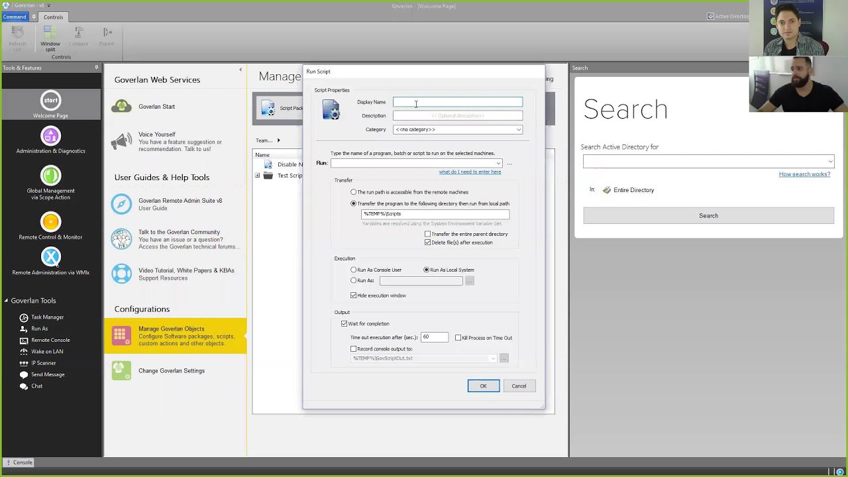Open the Controls ribbon tab
Screen dimensions: 848x477
click(x=53, y=17)
